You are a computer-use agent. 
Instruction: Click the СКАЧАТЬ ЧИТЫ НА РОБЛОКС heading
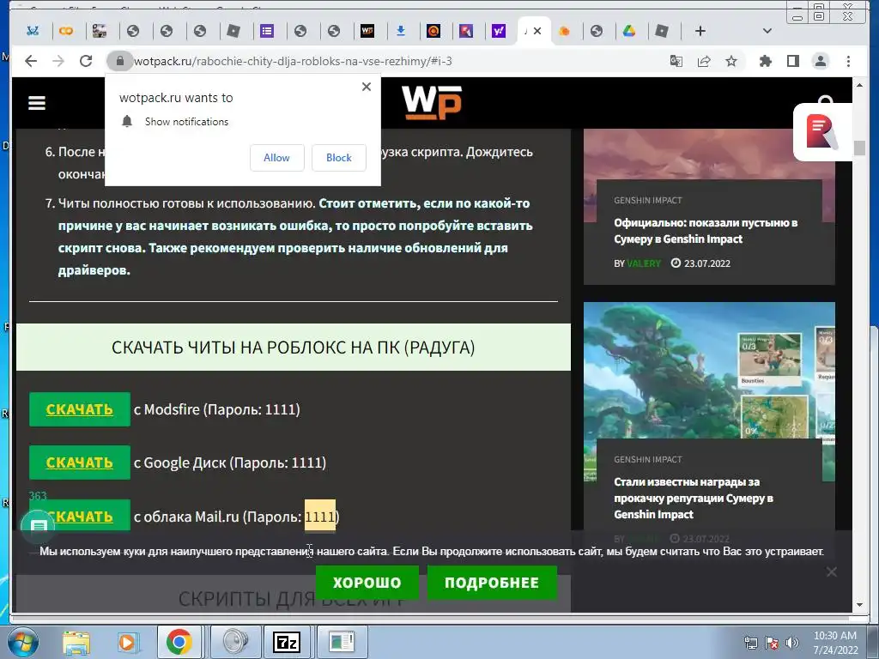coord(294,348)
